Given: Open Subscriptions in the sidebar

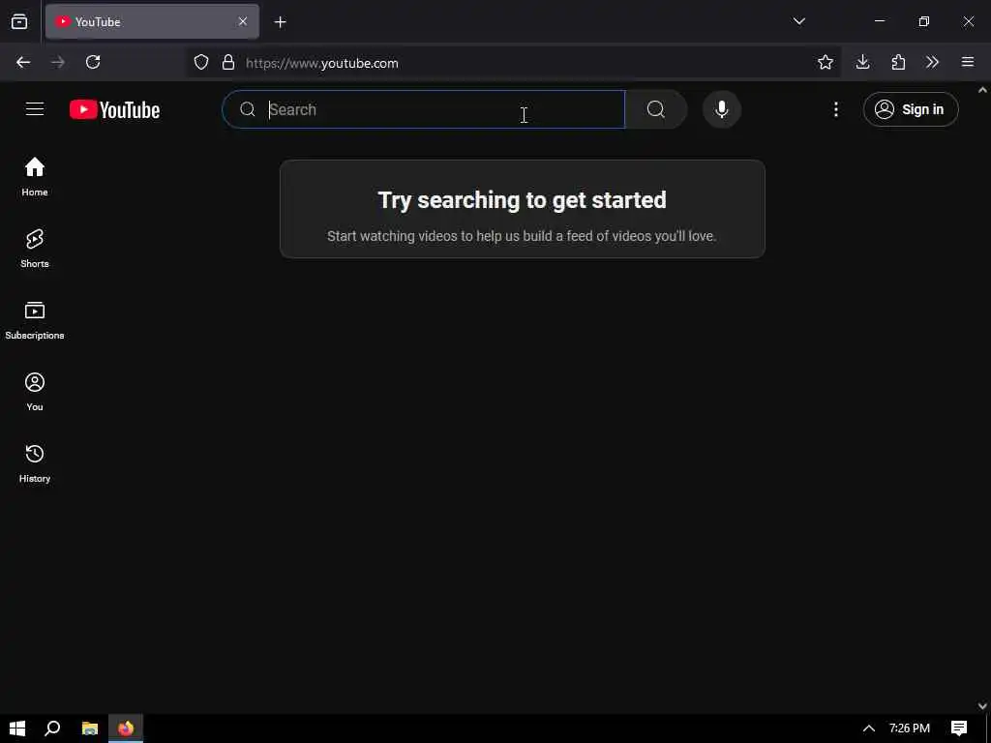Looking at the screenshot, I should pos(35,320).
